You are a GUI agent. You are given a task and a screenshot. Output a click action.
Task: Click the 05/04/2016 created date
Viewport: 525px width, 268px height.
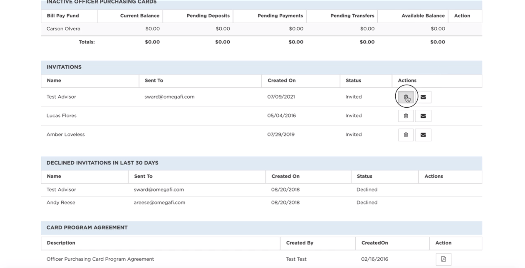click(281, 115)
